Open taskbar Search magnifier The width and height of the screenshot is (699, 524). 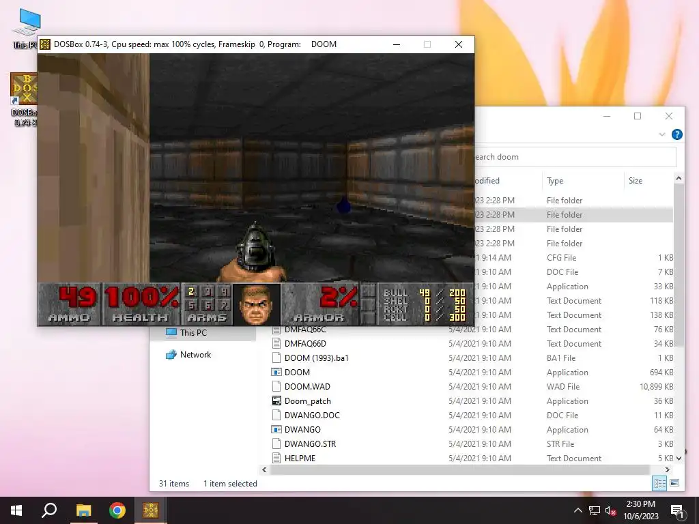[x=49, y=510]
